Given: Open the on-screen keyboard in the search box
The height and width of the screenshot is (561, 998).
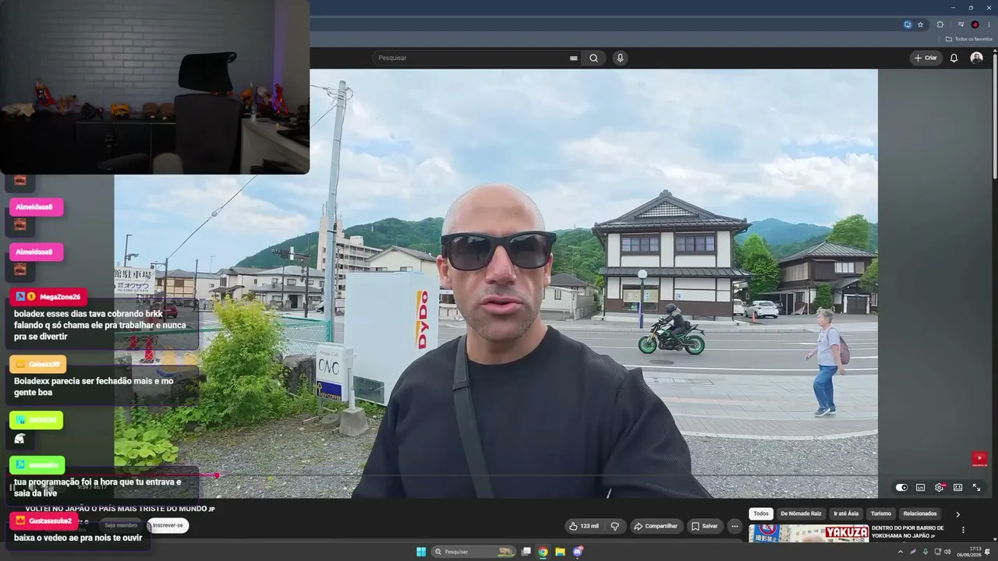Looking at the screenshot, I should (574, 58).
